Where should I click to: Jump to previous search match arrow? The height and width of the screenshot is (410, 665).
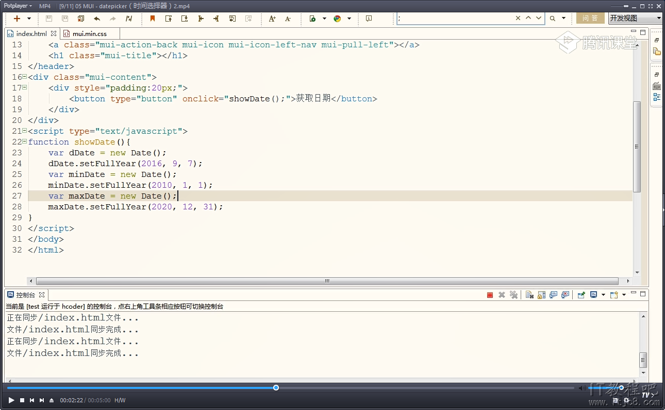(528, 18)
